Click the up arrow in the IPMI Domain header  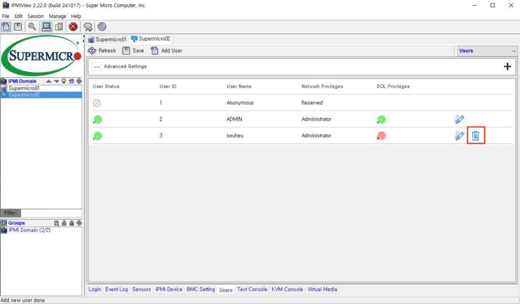pos(49,81)
